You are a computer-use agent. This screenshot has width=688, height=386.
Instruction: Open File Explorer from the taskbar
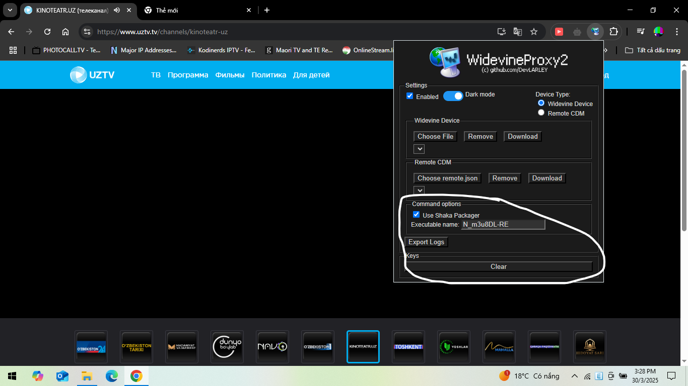coord(87,376)
